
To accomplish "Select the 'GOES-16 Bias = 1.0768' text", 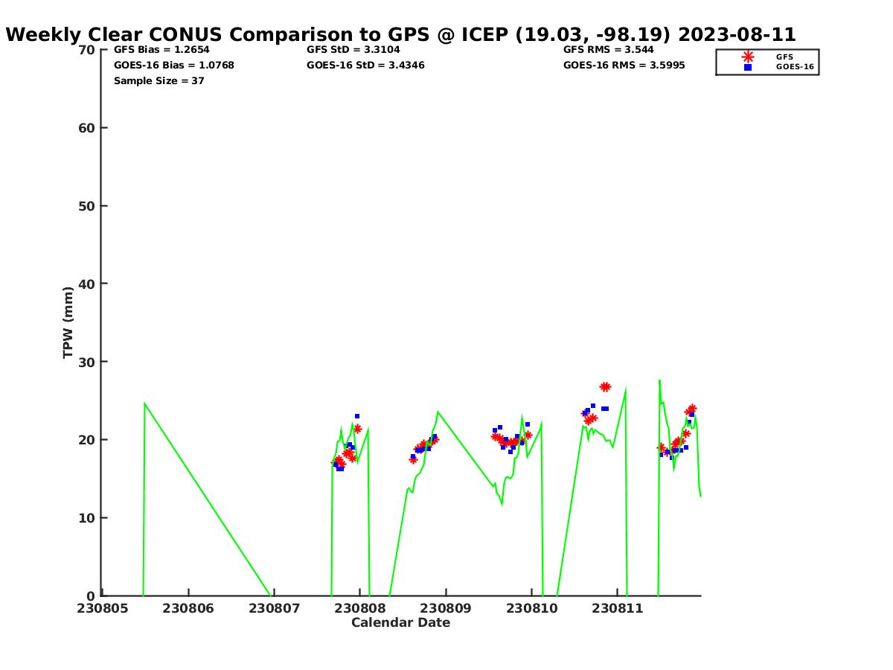I will [174, 66].
